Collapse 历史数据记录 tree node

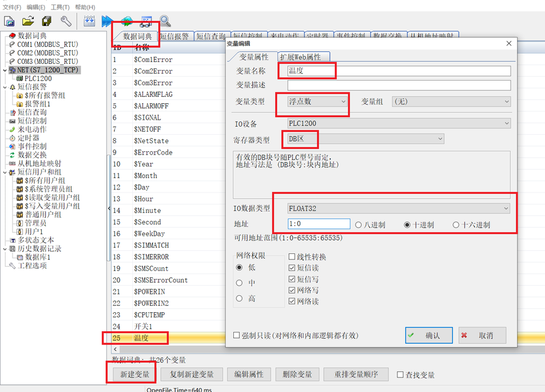tap(5, 249)
